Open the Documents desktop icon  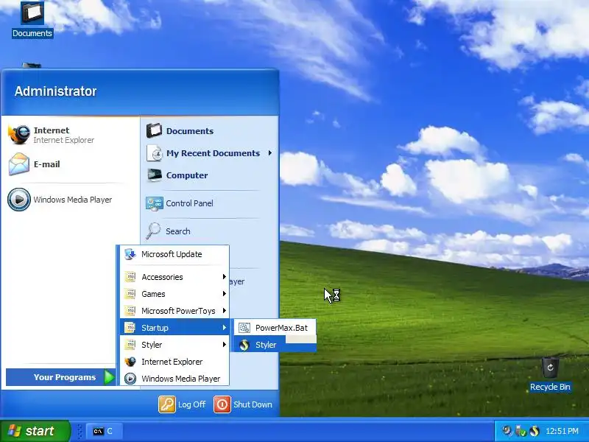tap(32, 19)
